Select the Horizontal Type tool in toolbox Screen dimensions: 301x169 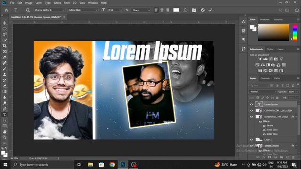(5, 115)
